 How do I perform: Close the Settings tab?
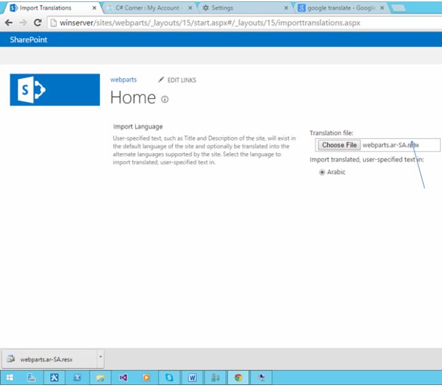coord(286,8)
